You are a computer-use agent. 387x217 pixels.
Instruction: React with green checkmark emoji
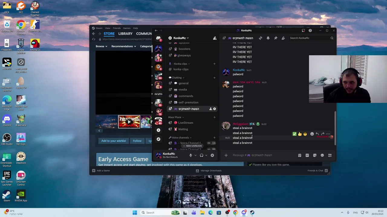coord(294,134)
